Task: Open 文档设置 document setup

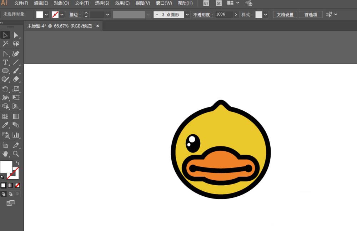Action: (x=285, y=15)
